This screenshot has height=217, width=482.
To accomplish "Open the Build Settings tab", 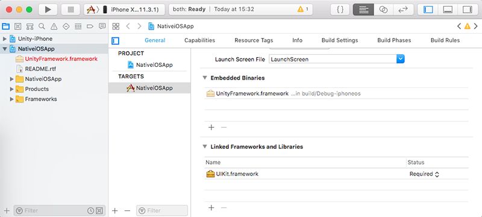I will pos(340,40).
